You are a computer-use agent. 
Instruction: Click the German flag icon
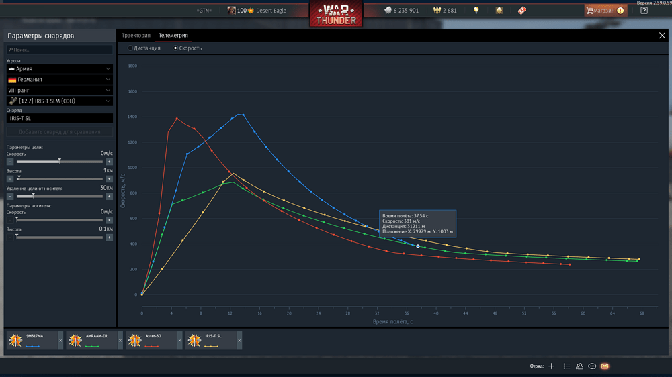(x=12, y=80)
